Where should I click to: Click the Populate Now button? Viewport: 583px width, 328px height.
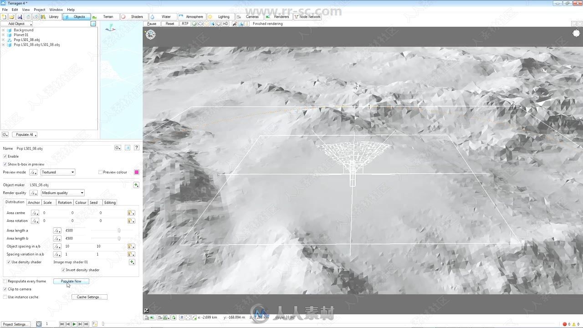coord(71,281)
